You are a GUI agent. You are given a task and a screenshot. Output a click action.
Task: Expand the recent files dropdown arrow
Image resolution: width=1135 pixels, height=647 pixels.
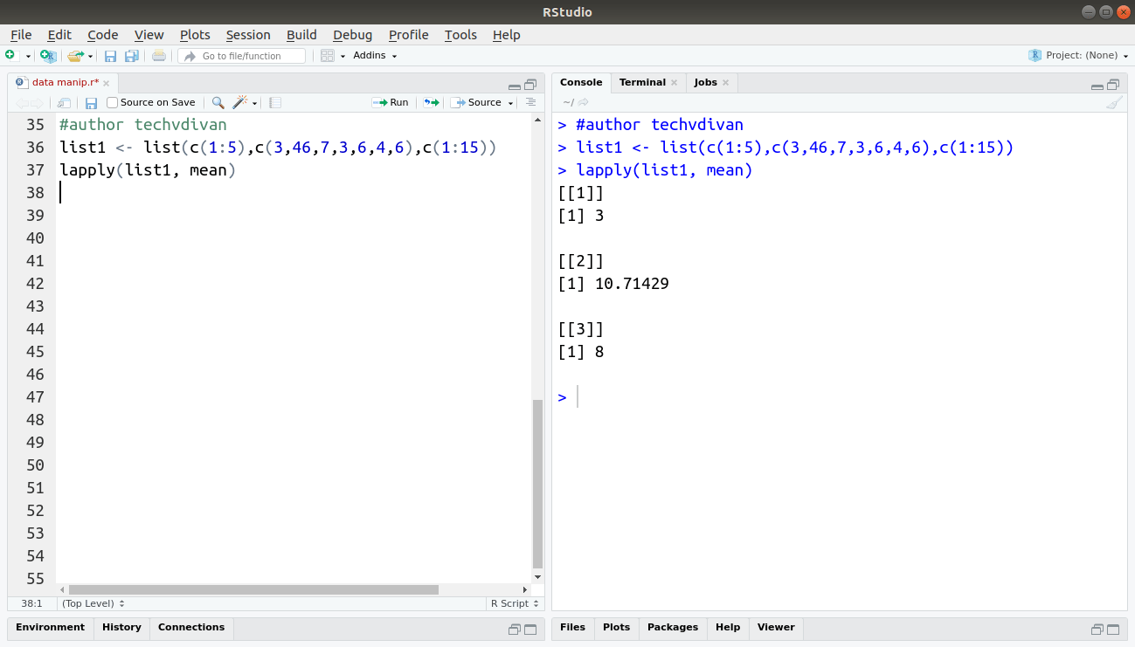click(90, 56)
